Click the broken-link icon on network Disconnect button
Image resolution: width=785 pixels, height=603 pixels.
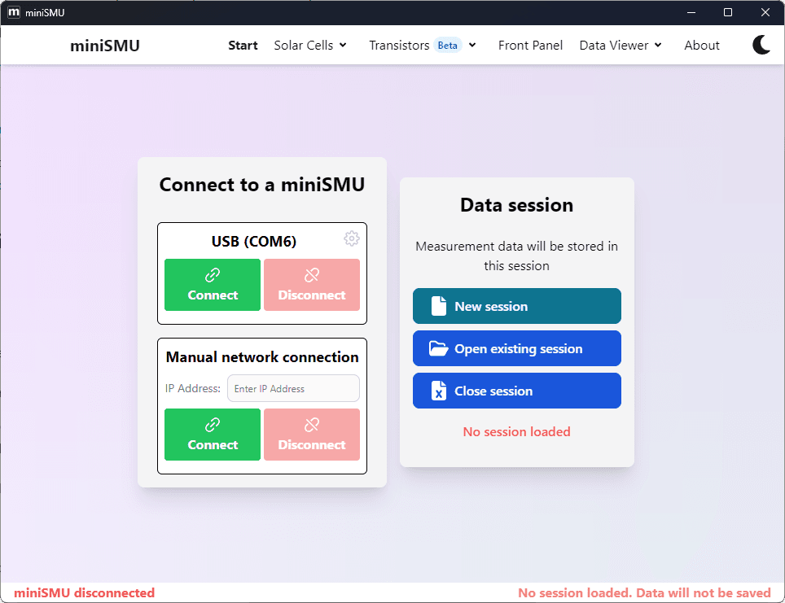pos(311,424)
